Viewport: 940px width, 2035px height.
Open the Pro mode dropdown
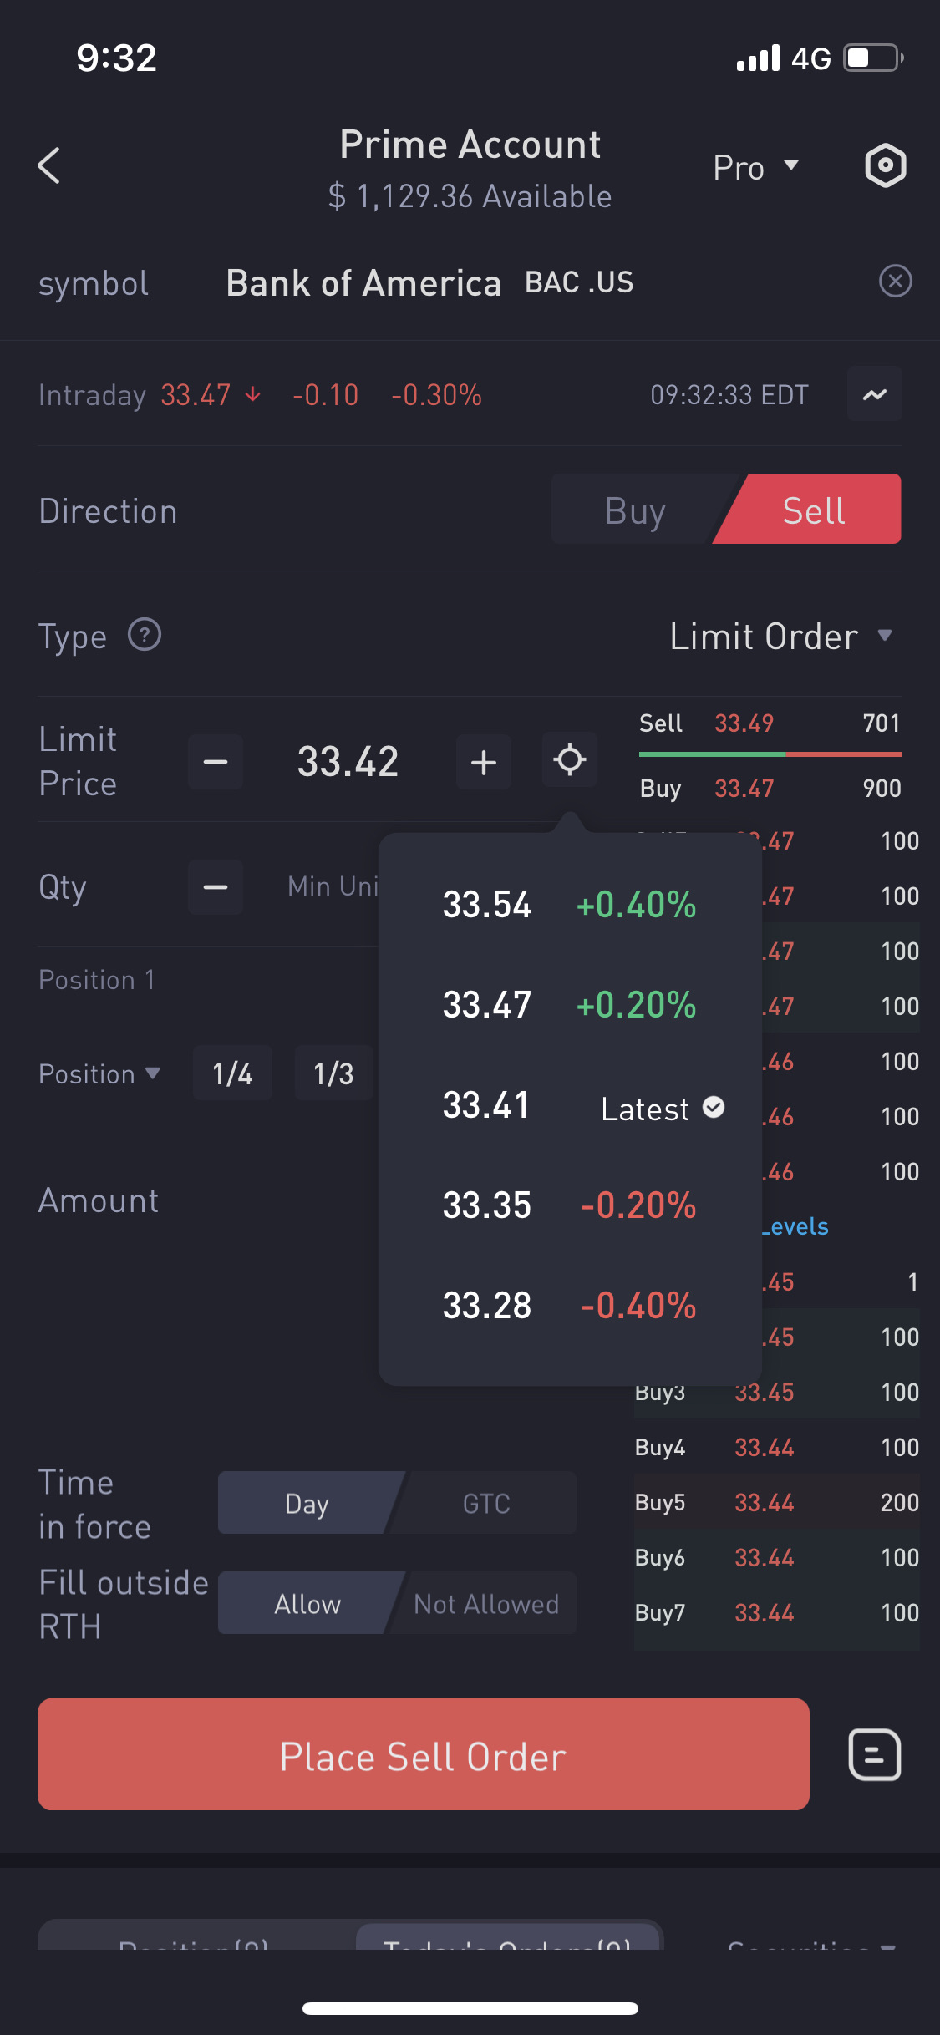point(755,167)
